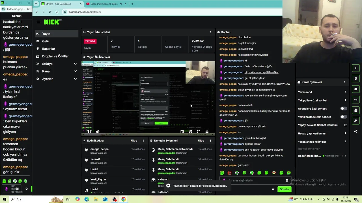The width and height of the screenshot is (362, 203).
Task: Open the hamburger menu next to Kick logo
Action: coord(38,22)
